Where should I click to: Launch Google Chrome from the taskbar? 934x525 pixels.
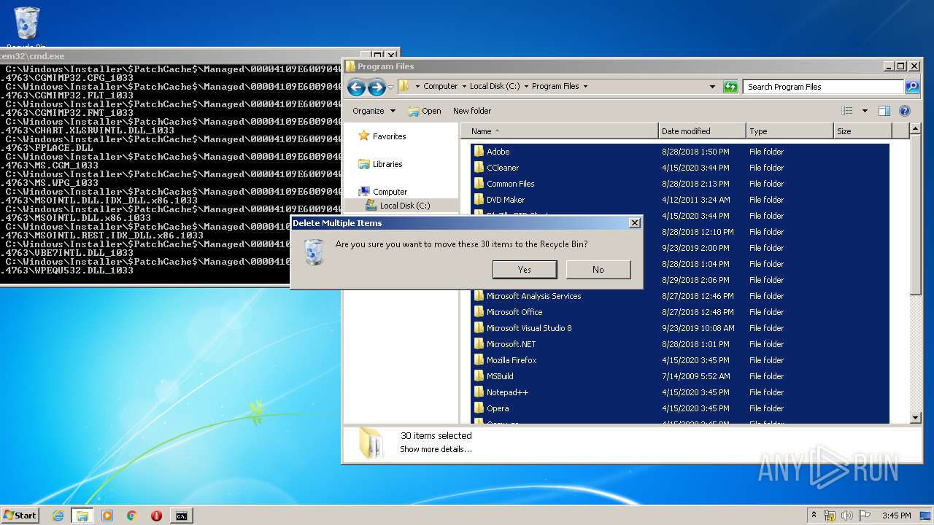(132, 516)
